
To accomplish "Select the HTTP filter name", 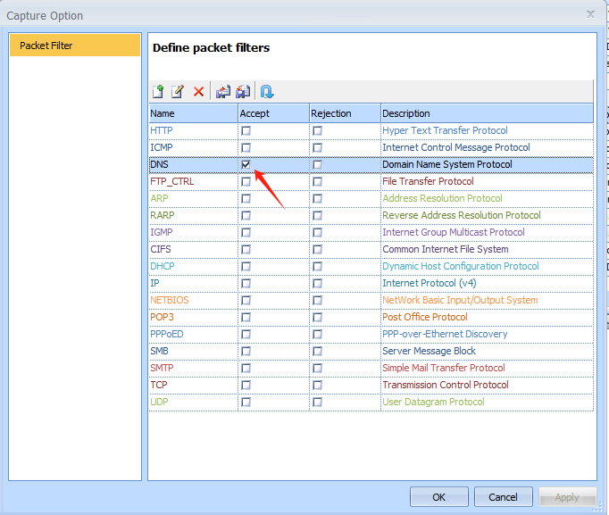I will coord(162,131).
